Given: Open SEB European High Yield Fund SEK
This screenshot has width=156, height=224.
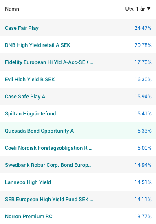Looking at the screenshot, I should tap(49, 200).
